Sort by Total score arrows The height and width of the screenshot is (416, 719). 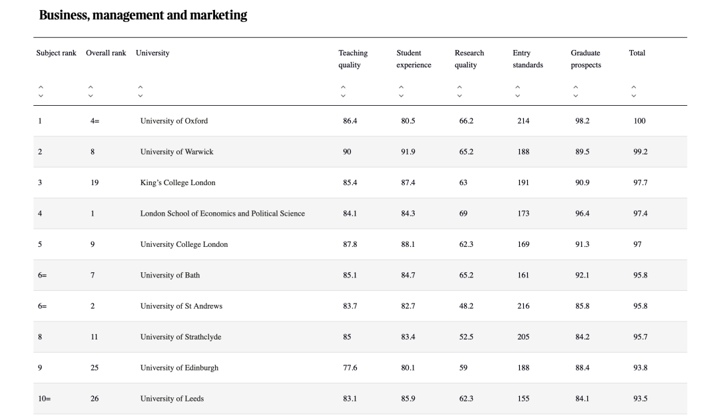pos(634,91)
